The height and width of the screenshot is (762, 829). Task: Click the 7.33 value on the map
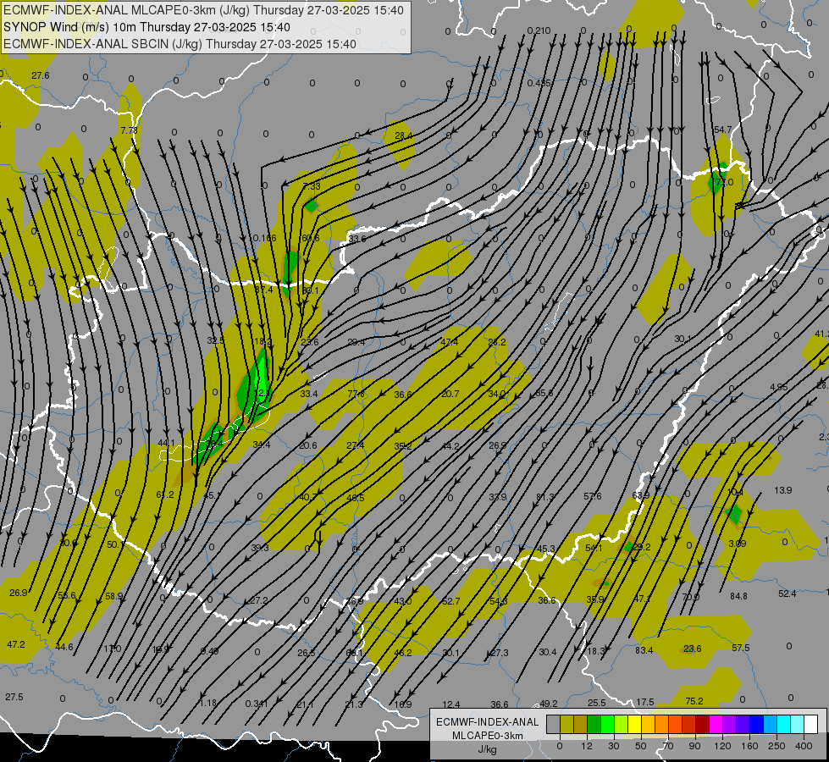(x=312, y=186)
